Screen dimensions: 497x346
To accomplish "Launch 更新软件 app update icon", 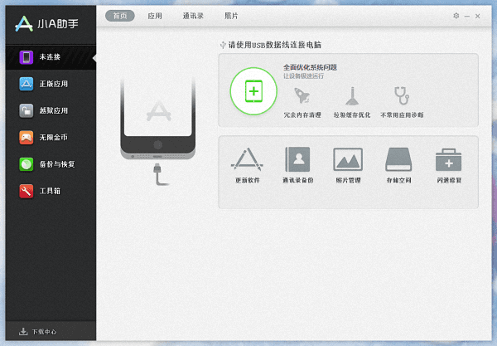I will click(247, 159).
